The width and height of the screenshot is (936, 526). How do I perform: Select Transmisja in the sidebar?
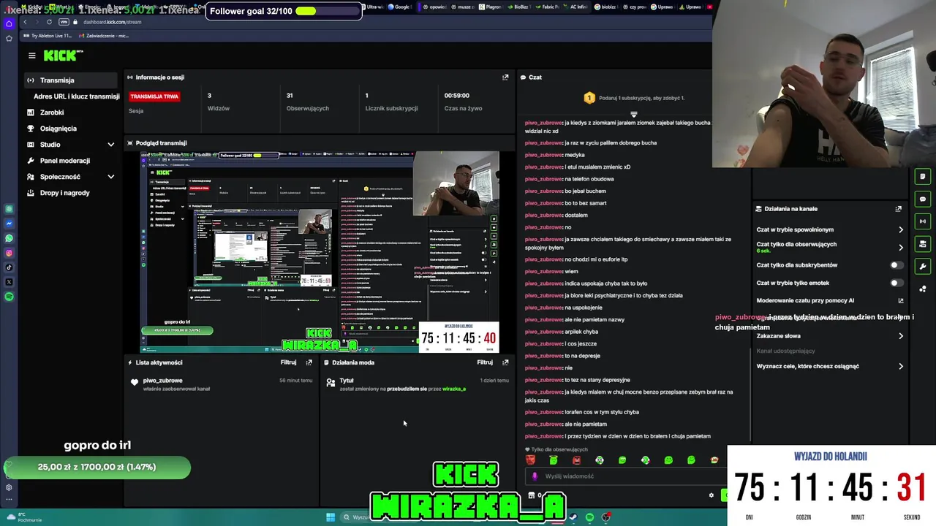pos(70,80)
